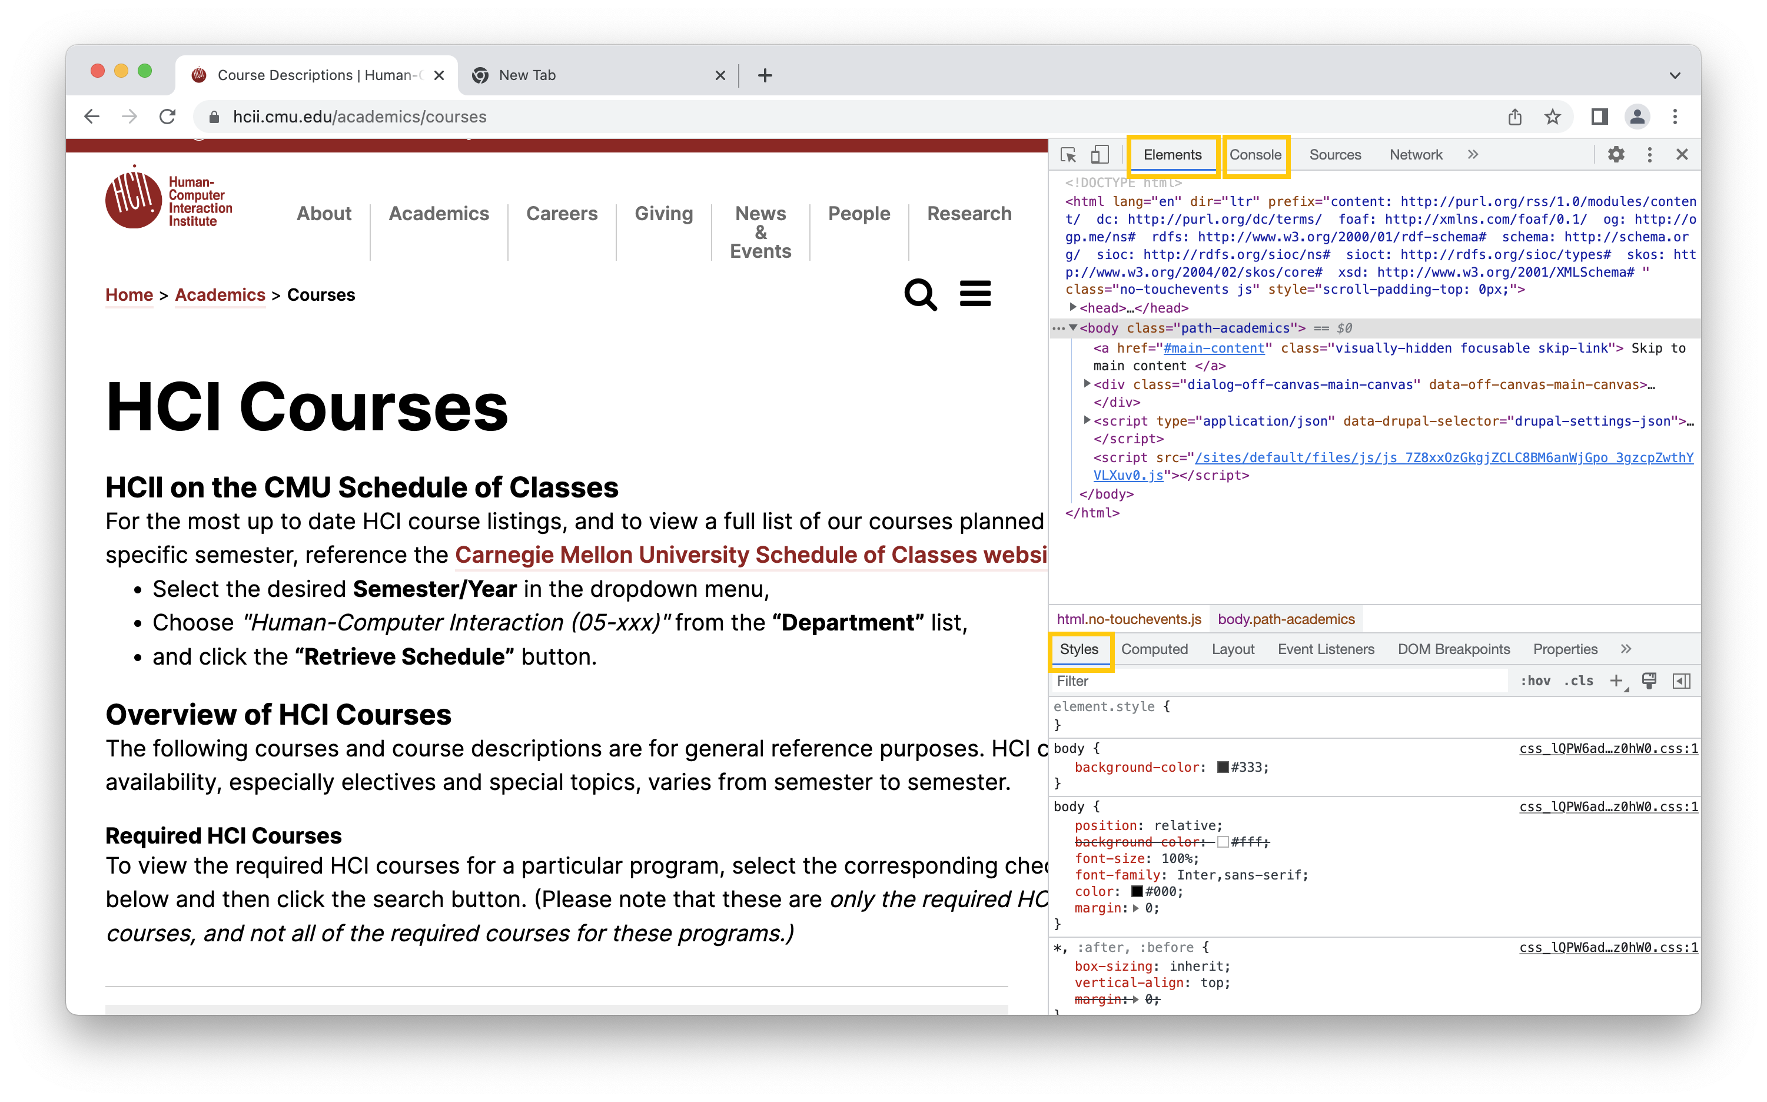The width and height of the screenshot is (1767, 1102).
Task: Open the /sites/default/files/js script source link
Action: coord(1393,466)
